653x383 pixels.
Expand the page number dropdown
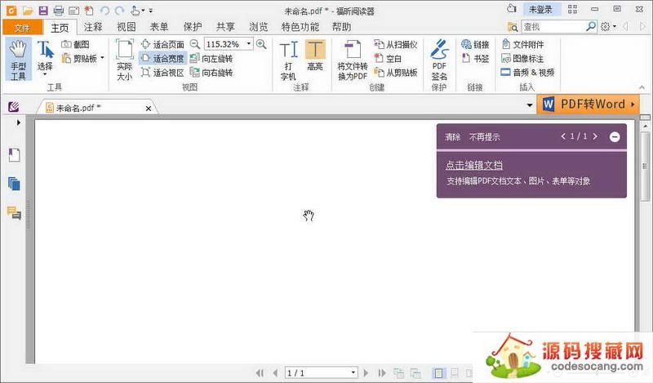click(x=353, y=372)
